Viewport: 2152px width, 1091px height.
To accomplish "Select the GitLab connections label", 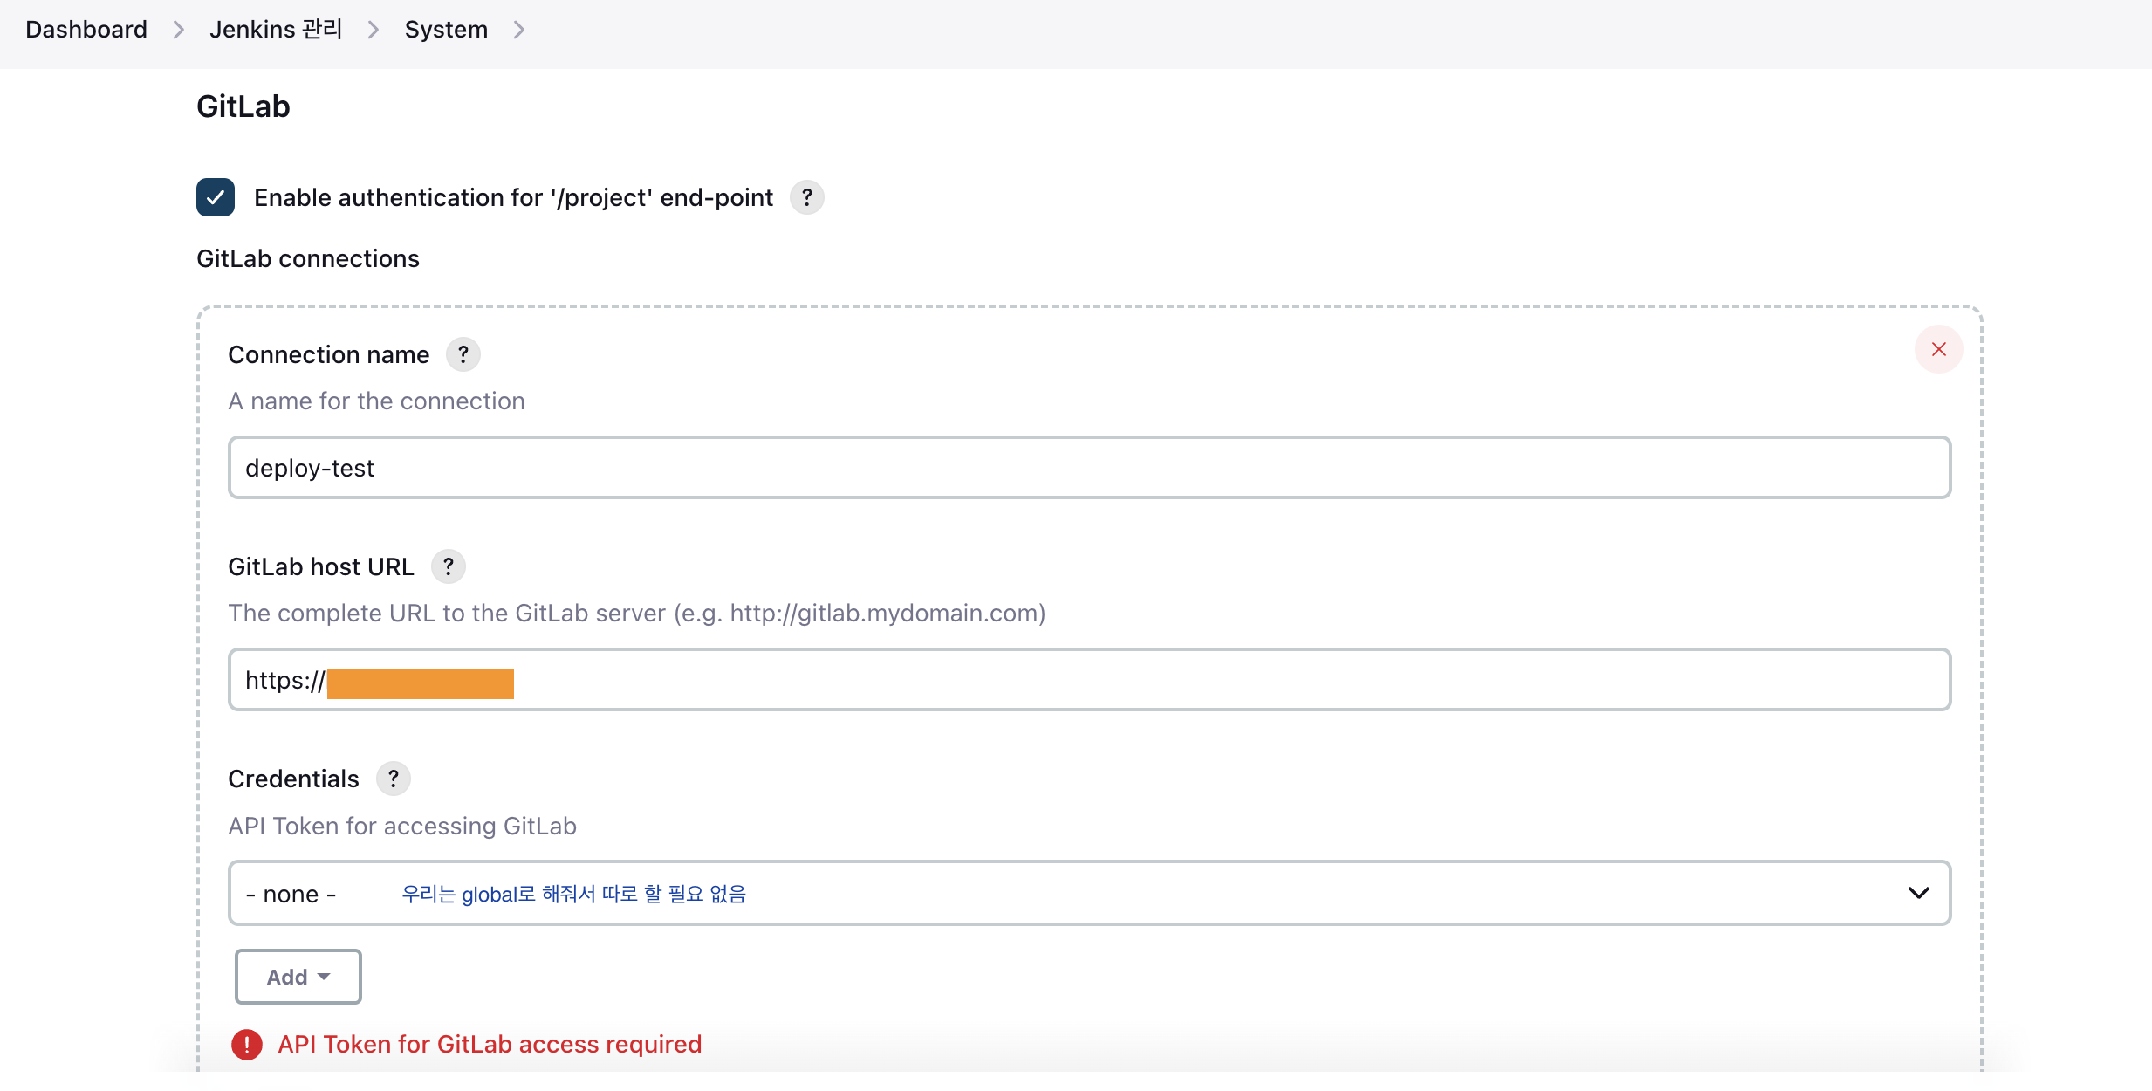I will [308, 258].
